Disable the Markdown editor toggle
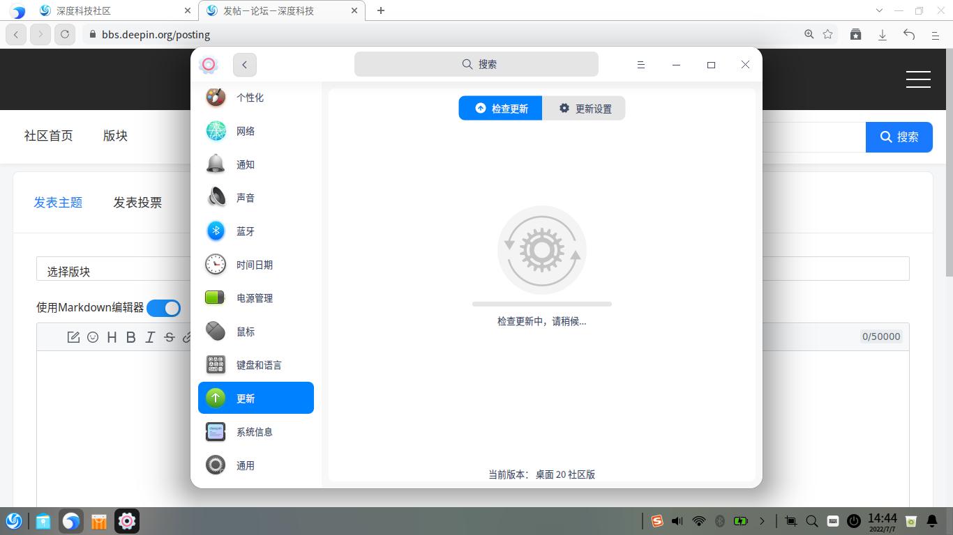The image size is (953, 535). tap(164, 308)
